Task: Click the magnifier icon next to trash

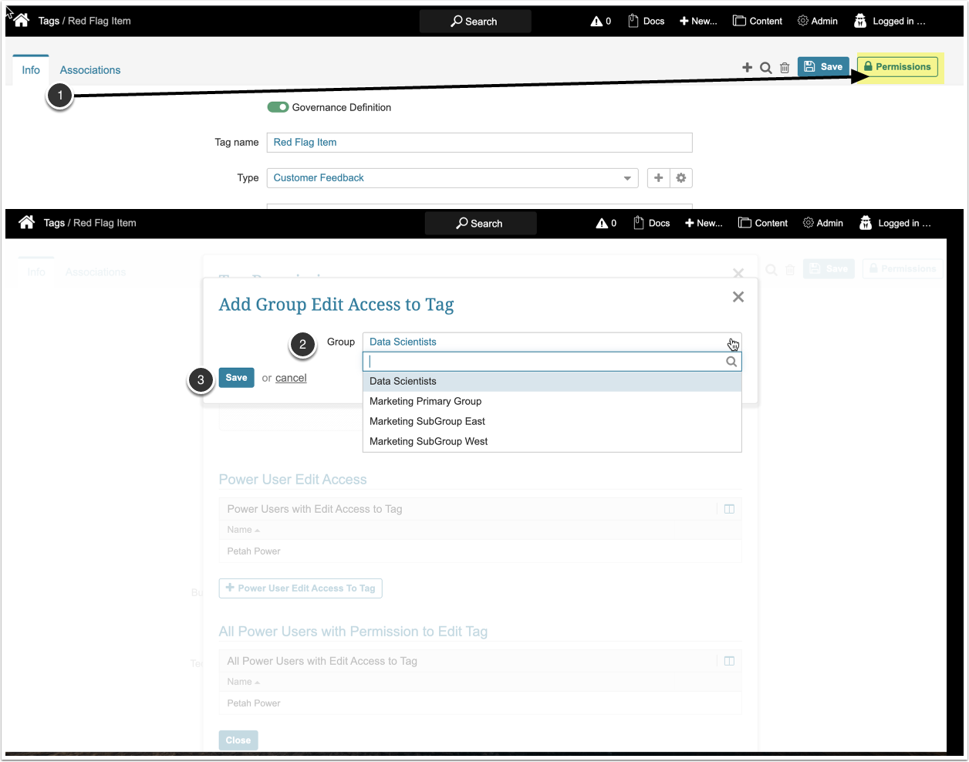Action: (x=766, y=68)
